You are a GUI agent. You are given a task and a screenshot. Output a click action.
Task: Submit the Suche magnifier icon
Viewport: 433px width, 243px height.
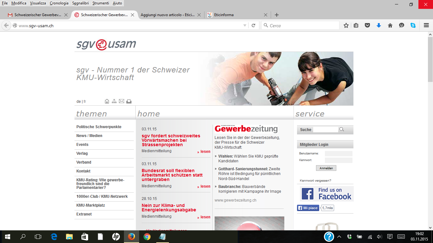coord(341,129)
